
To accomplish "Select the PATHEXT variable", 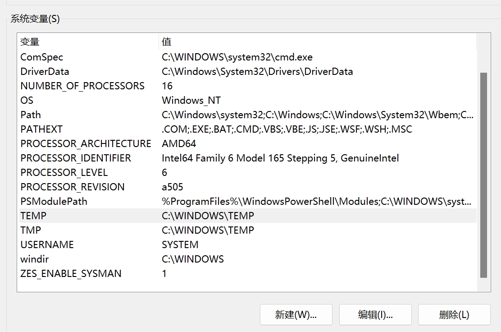I will tap(41, 129).
